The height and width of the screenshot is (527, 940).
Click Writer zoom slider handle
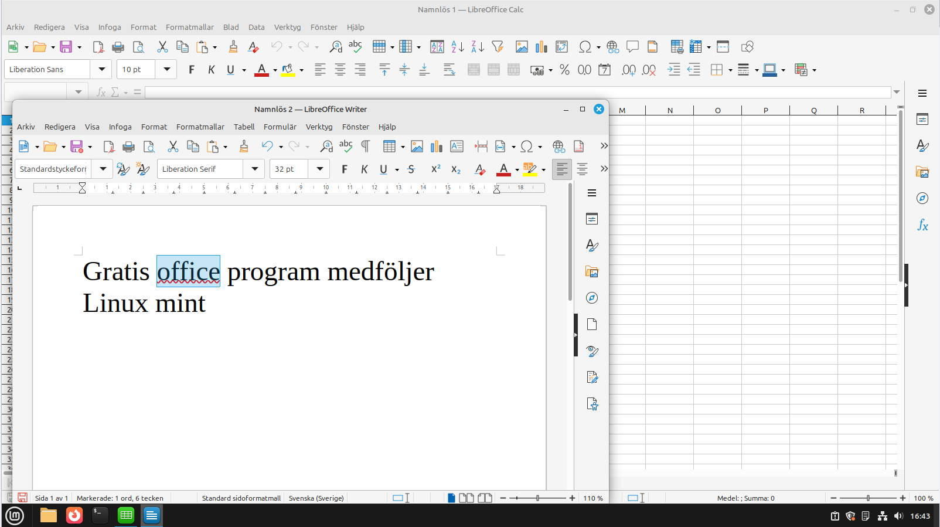pyautogui.click(x=537, y=498)
